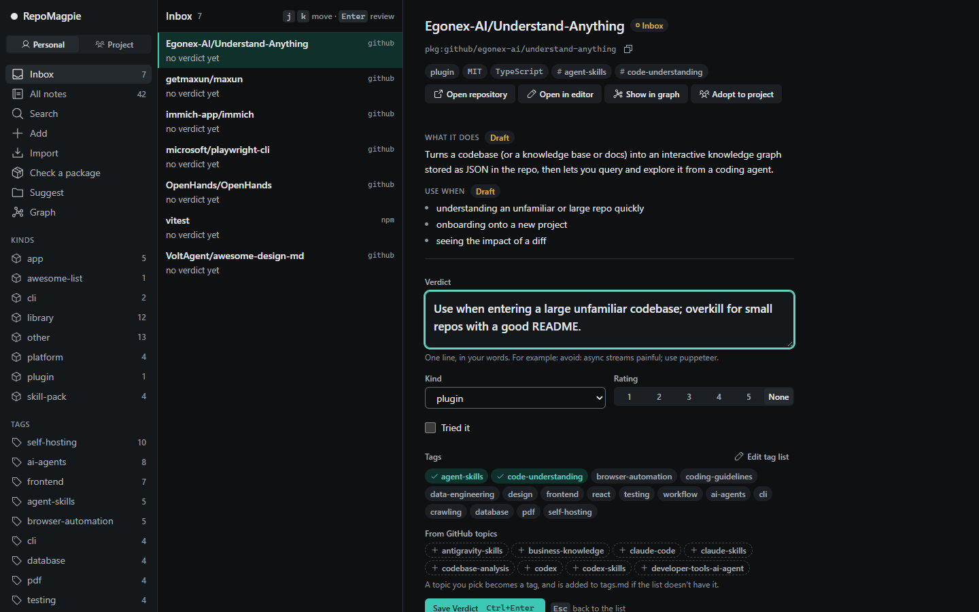Click the Search magnifier icon
This screenshot has height=612, width=979.
click(18, 114)
